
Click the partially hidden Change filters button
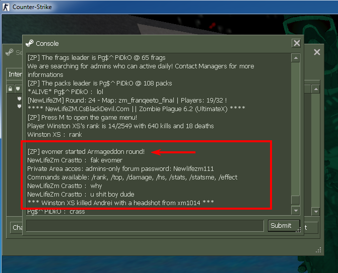point(17,227)
